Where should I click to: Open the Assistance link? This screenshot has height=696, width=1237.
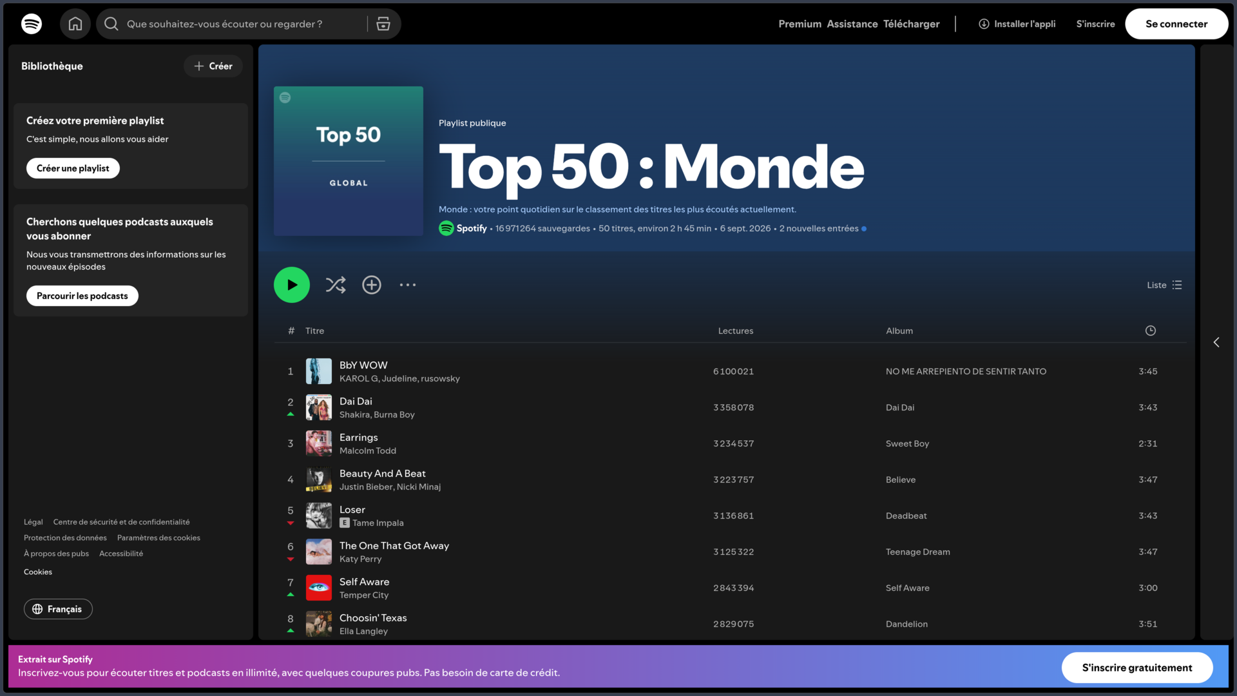tap(852, 24)
